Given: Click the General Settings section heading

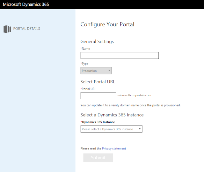Looking at the screenshot, I should pos(97,41).
